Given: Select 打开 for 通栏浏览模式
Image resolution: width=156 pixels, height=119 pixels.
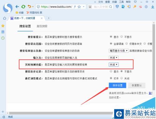Looking at the screenshot, I should 111,78.
